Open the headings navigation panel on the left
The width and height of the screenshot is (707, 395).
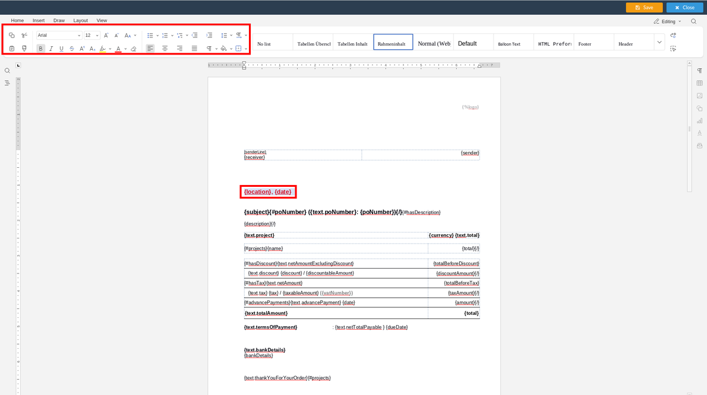point(7,83)
